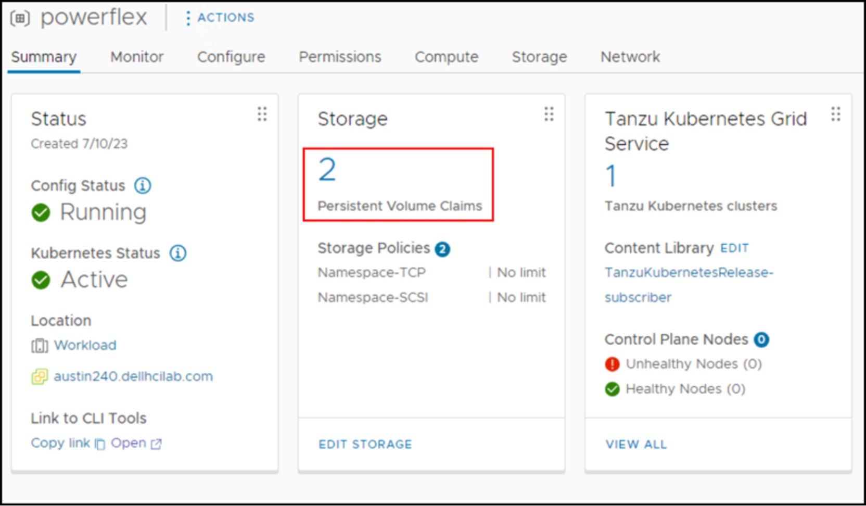Grab the Storage card drag handle
Viewport: 866px width, 506px height.
[549, 114]
